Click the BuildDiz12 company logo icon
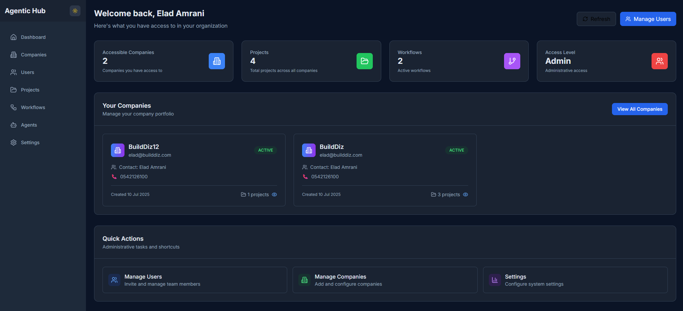Screen dimensions: 683x311 click(x=118, y=150)
